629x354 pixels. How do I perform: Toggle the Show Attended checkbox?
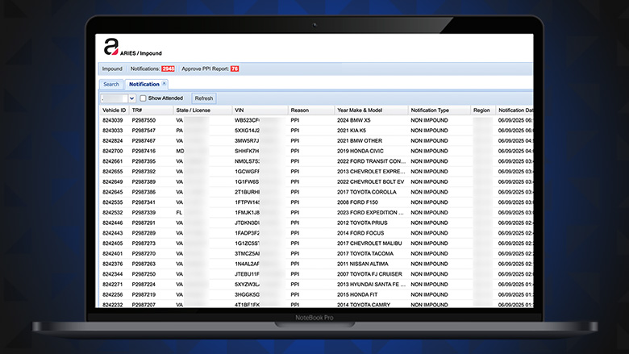pyautogui.click(x=143, y=98)
